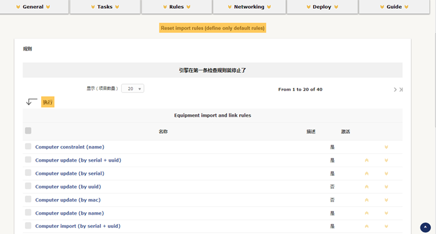Toggle the select-all checkbox in header
Screen dimensions: 436x234
click(x=28, y=130)
